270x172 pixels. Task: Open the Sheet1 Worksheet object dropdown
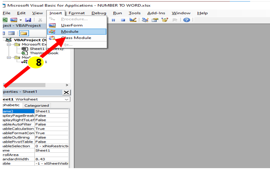point(67,99)
